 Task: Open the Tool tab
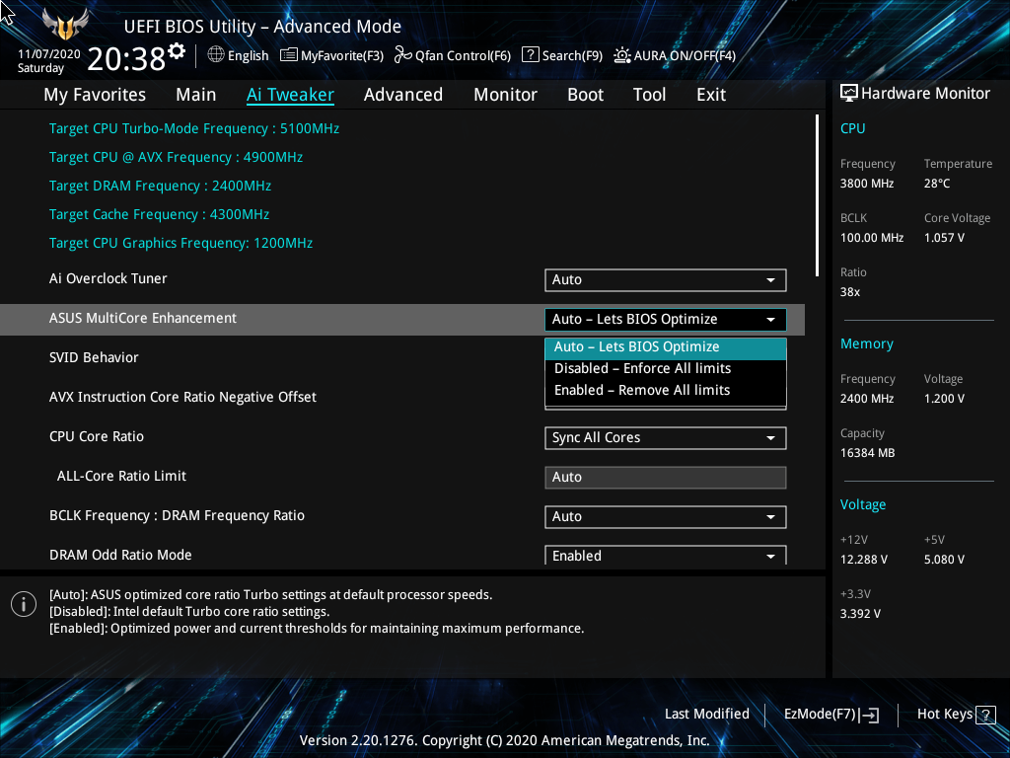649,95
